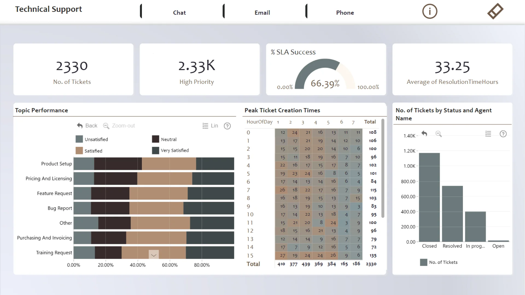This screenshot has width=525, height=295.
Task: Expand chevron at bottom of Topic Performance chart
Action: pos(154,255)
